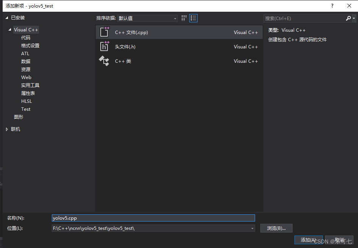Click the 取消 cancel button
The width and height of the screenshot is (358, 248).
(339, 240)
